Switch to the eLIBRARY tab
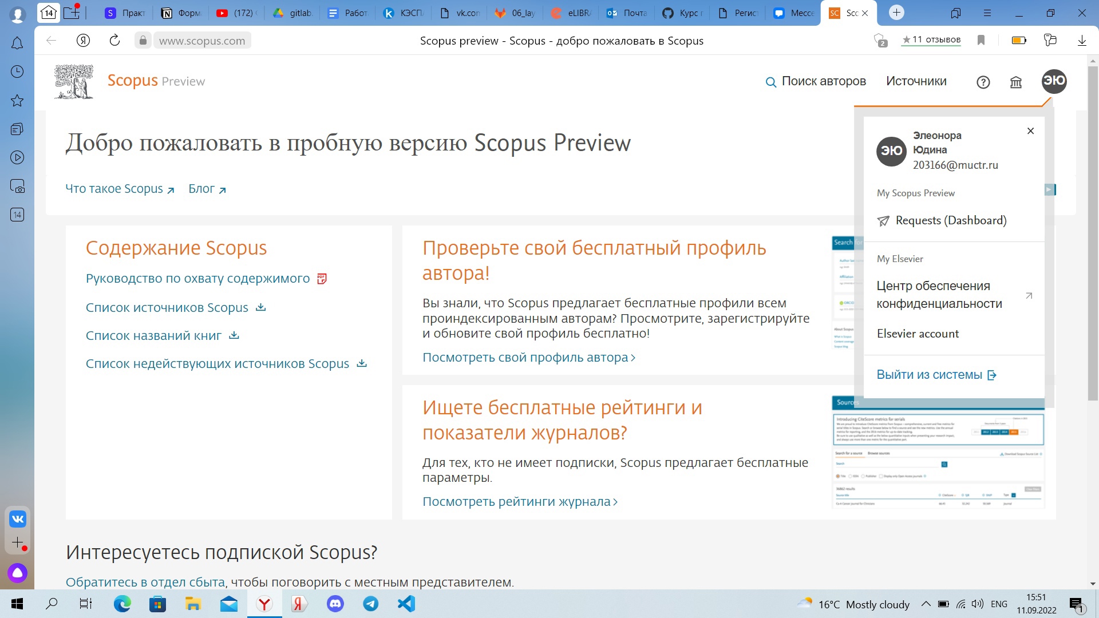 click(x=571, y=13)
